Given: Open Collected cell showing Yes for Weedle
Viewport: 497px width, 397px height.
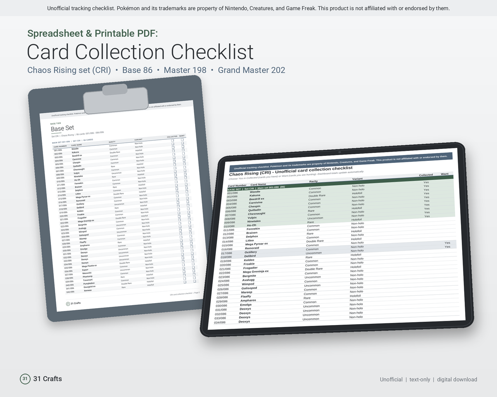Looking at the screenshot, I should (426, 182).
